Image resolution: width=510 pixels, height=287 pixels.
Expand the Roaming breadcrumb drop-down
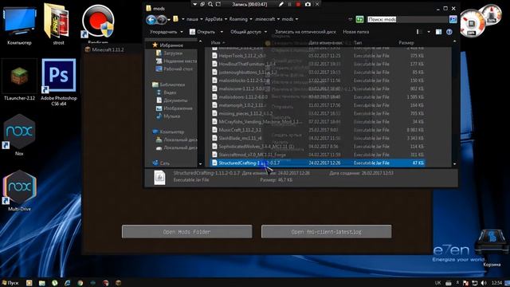click(251, 19)
